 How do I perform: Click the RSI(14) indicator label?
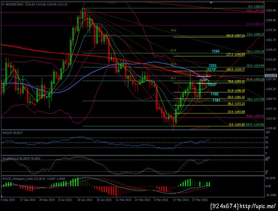13,133
